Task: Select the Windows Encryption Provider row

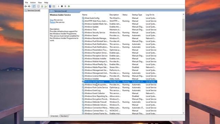Action: tap(119, 99)
